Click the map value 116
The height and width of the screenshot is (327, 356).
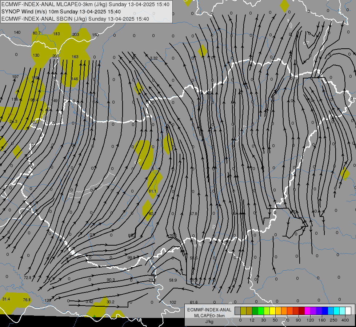click(15, 100)
